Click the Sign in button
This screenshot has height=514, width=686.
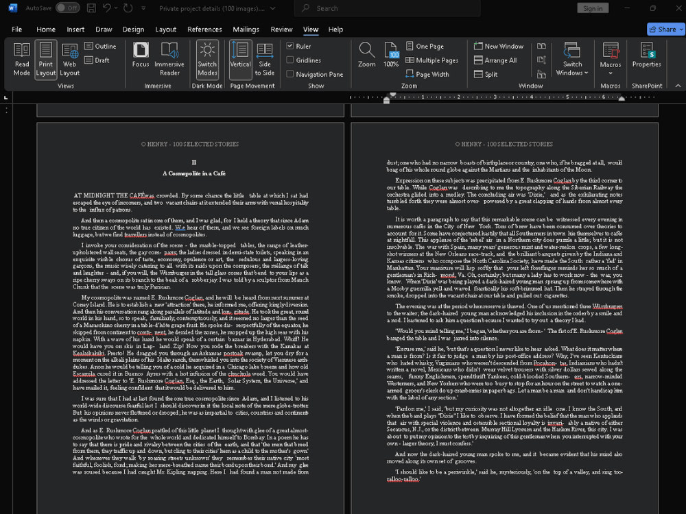pos(593,8)
